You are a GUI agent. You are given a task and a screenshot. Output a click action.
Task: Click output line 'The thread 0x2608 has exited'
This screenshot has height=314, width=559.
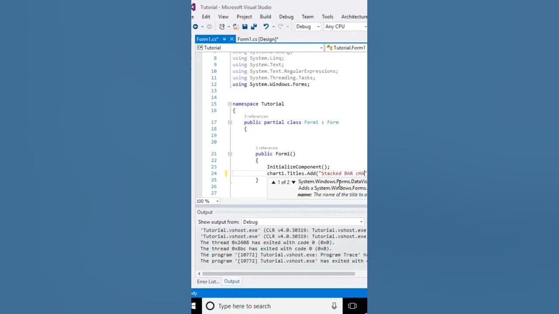click(267, 242)
